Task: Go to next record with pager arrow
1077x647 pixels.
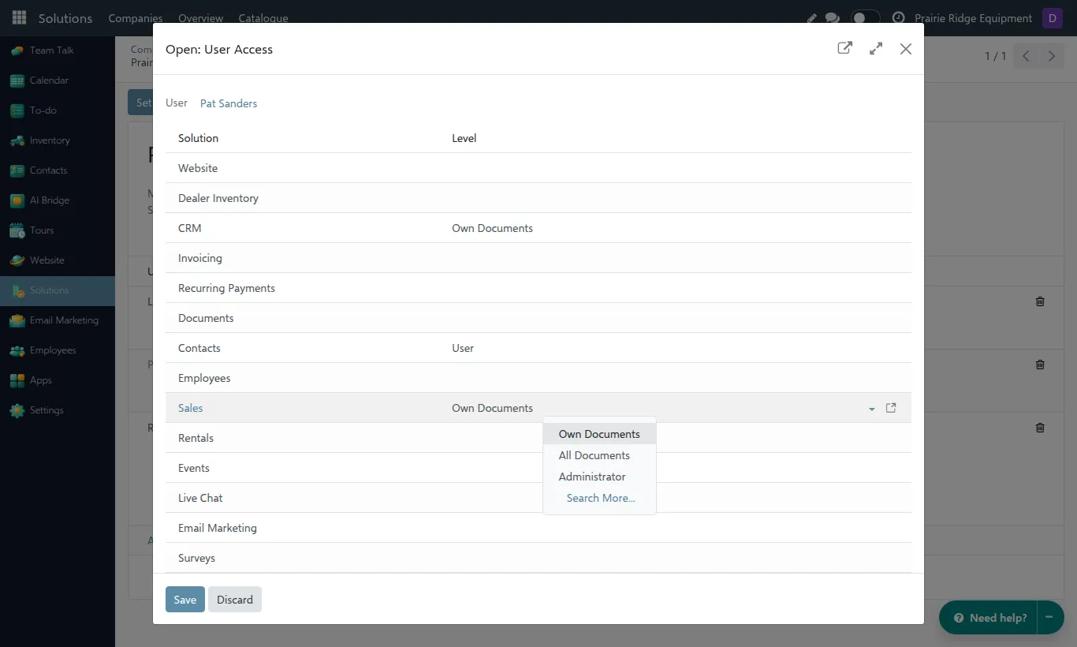Action: coord(1052,56)
